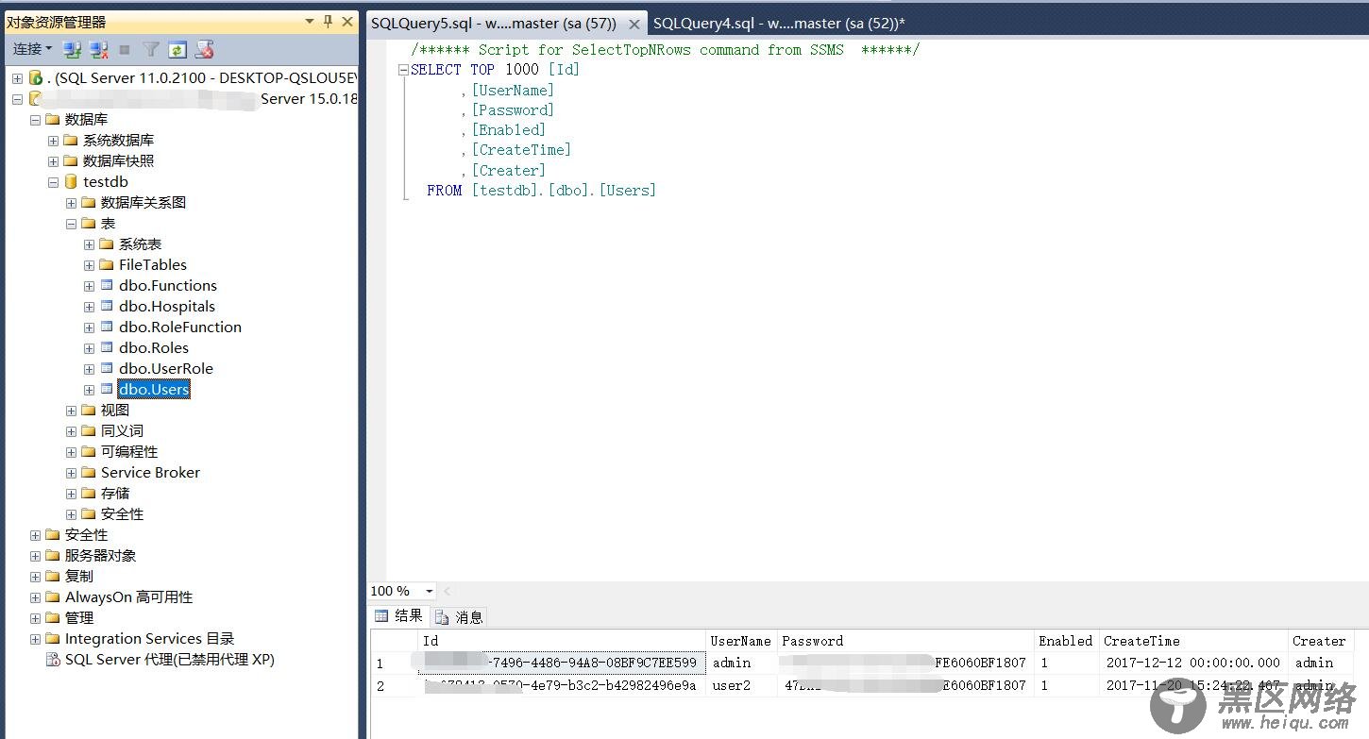This screenshot has width=1369, height=739.
Task: Expand the 系统数据库 folder
Action: (x=53, y=140)
